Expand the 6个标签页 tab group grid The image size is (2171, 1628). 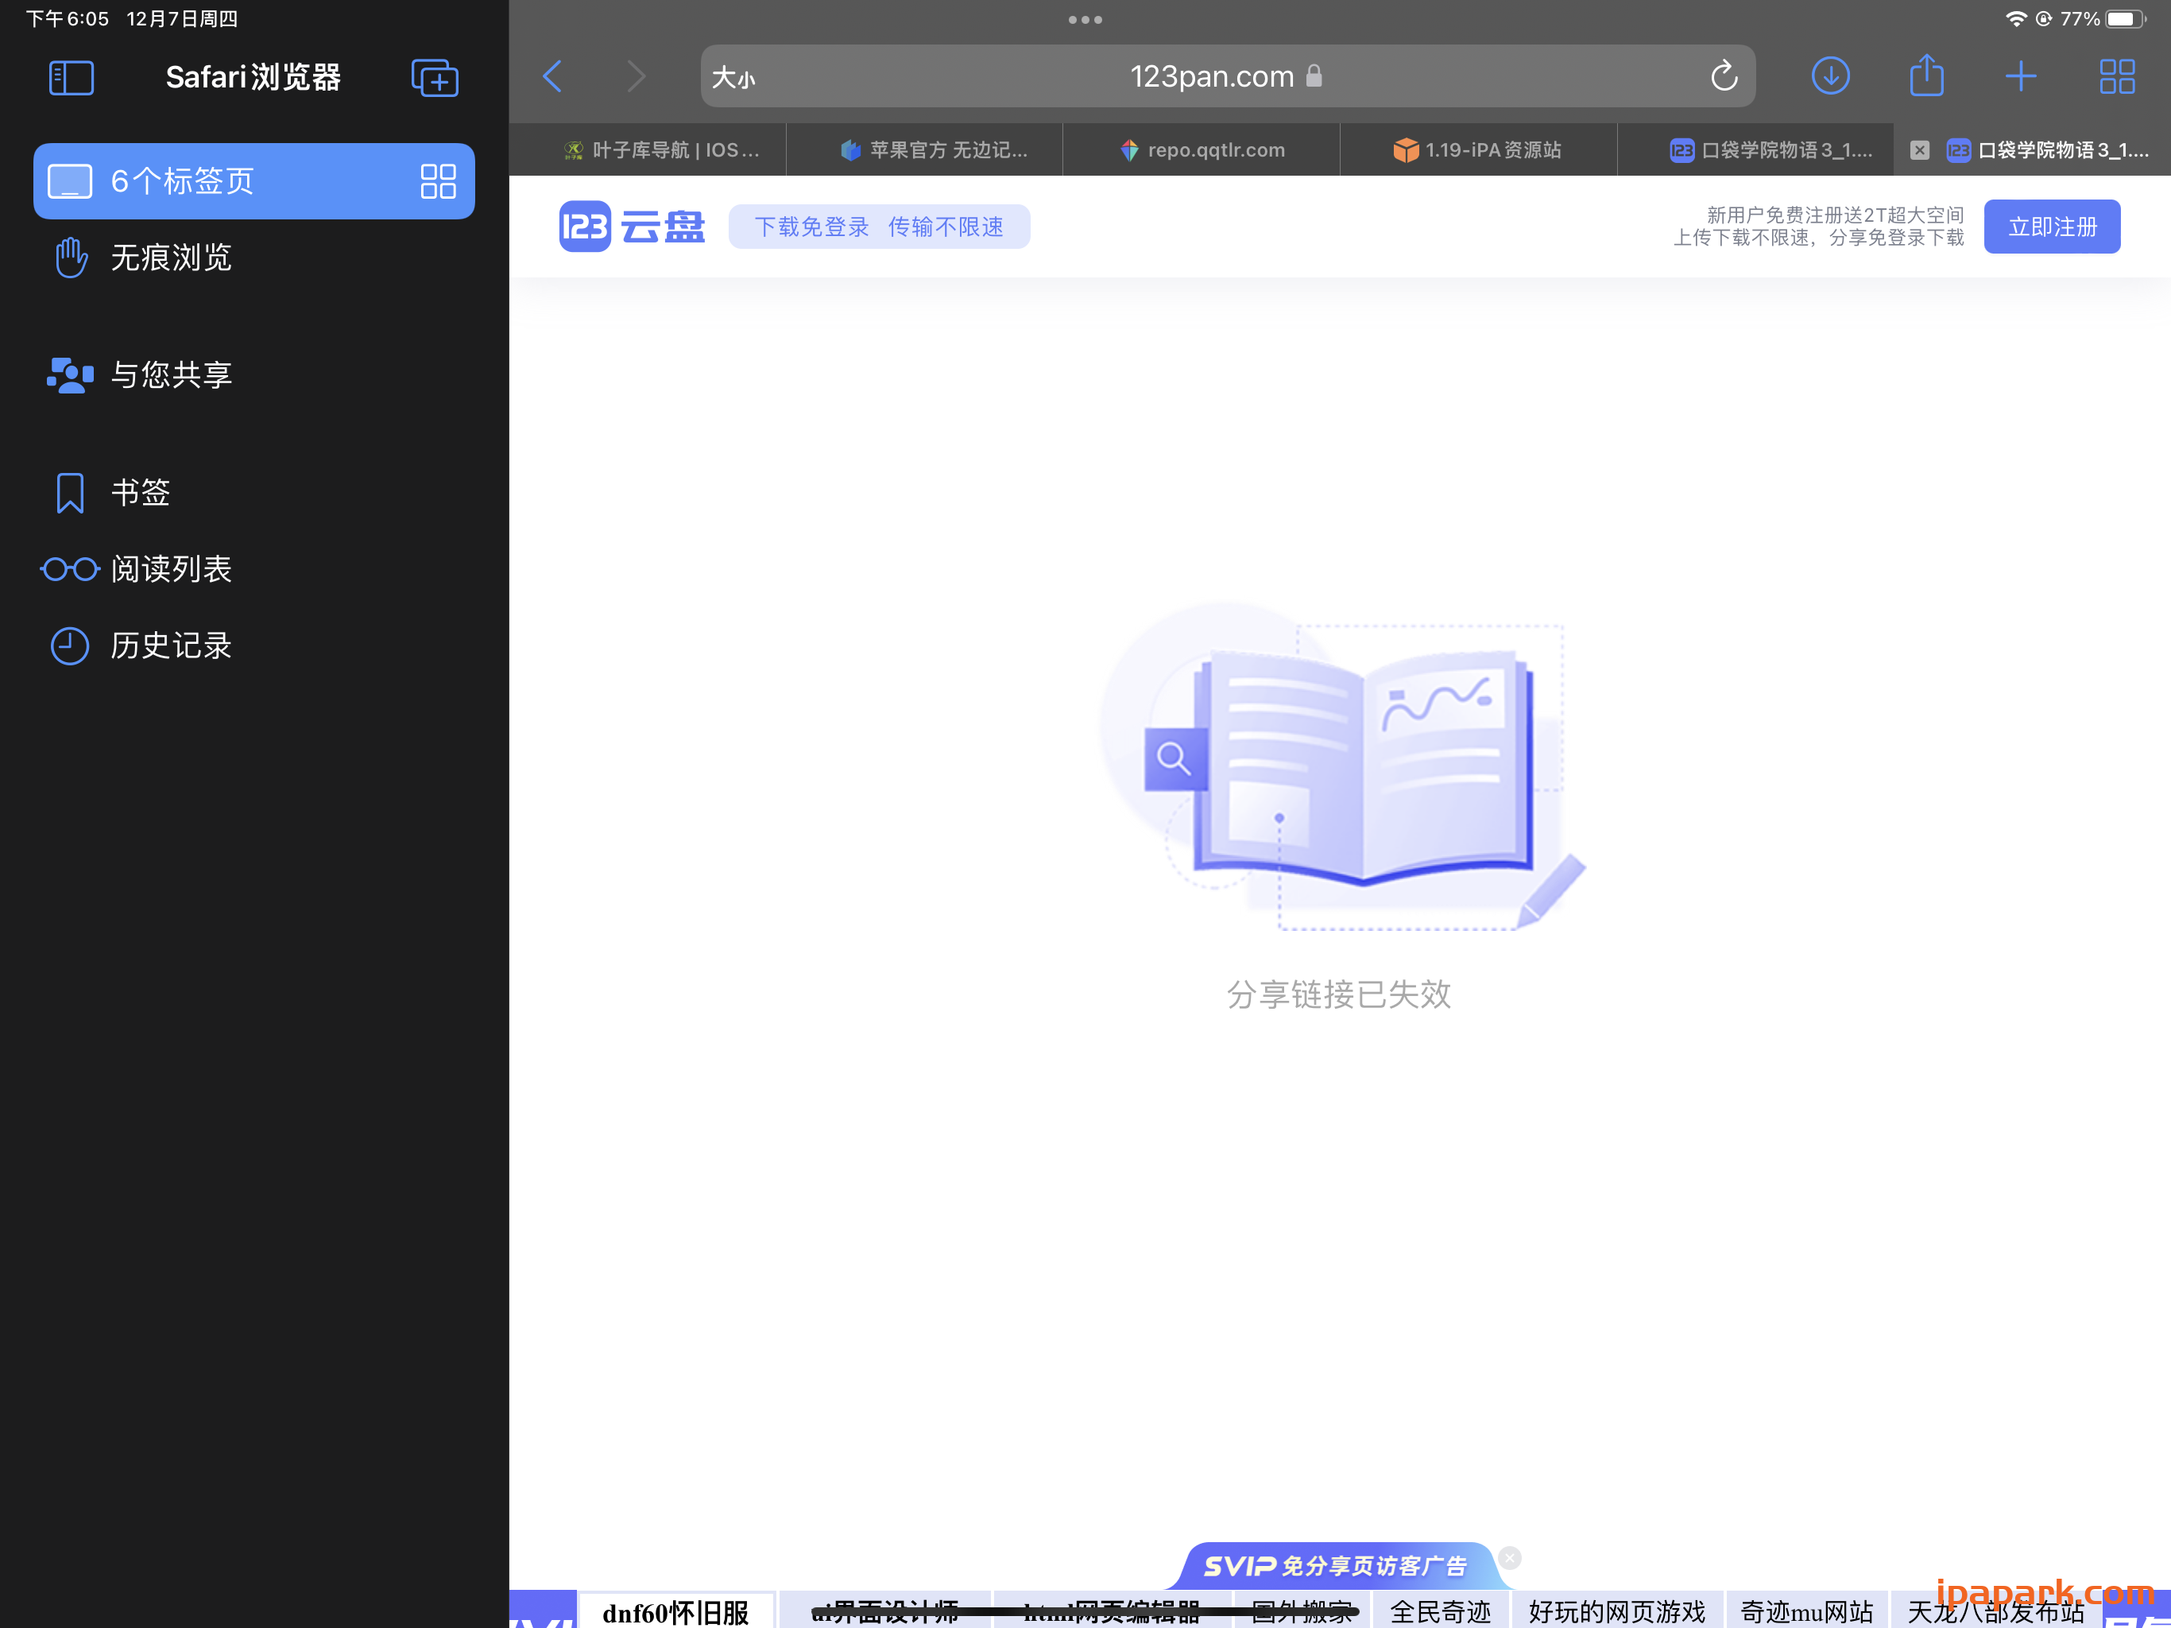[438, 180]
